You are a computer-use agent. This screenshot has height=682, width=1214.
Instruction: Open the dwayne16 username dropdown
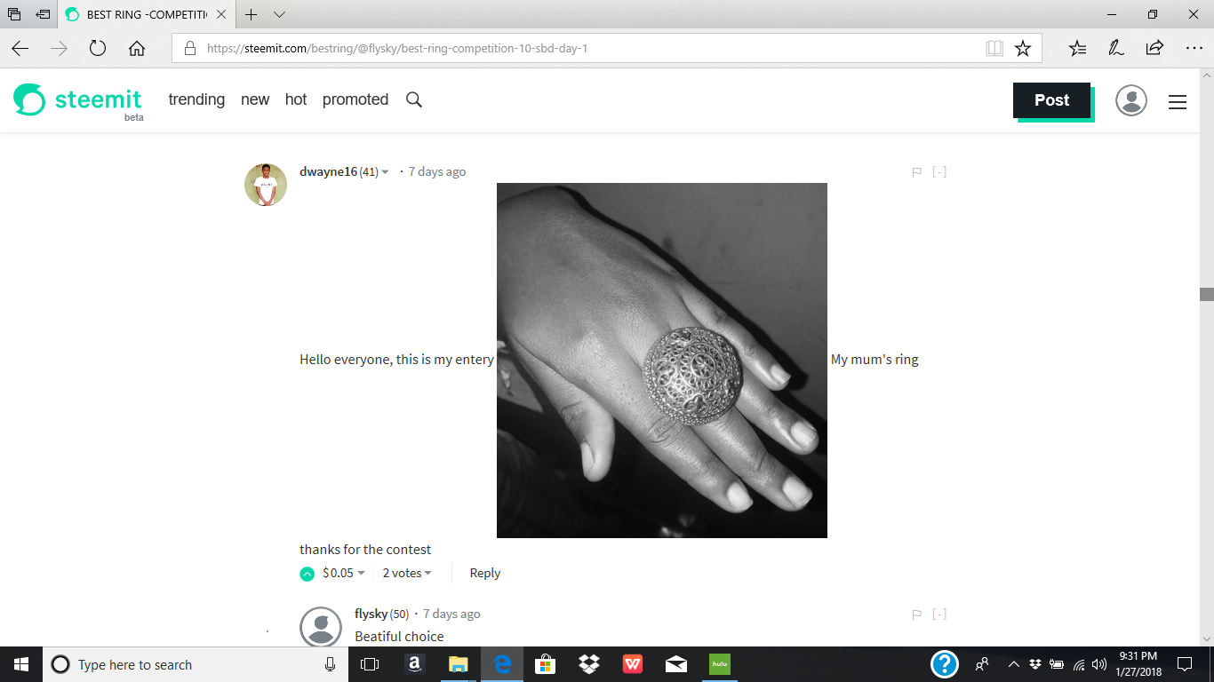click(x=386, y=171)
